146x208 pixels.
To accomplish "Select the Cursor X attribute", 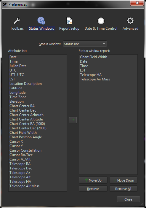I will 38,142.
